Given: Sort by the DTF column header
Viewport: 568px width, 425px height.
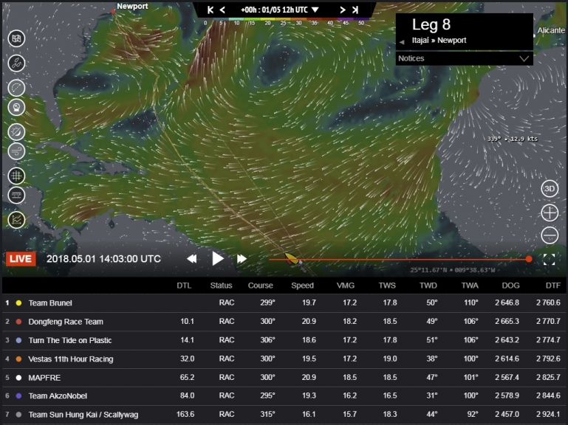Looking at the screenshot, I should tap(552, 286).
